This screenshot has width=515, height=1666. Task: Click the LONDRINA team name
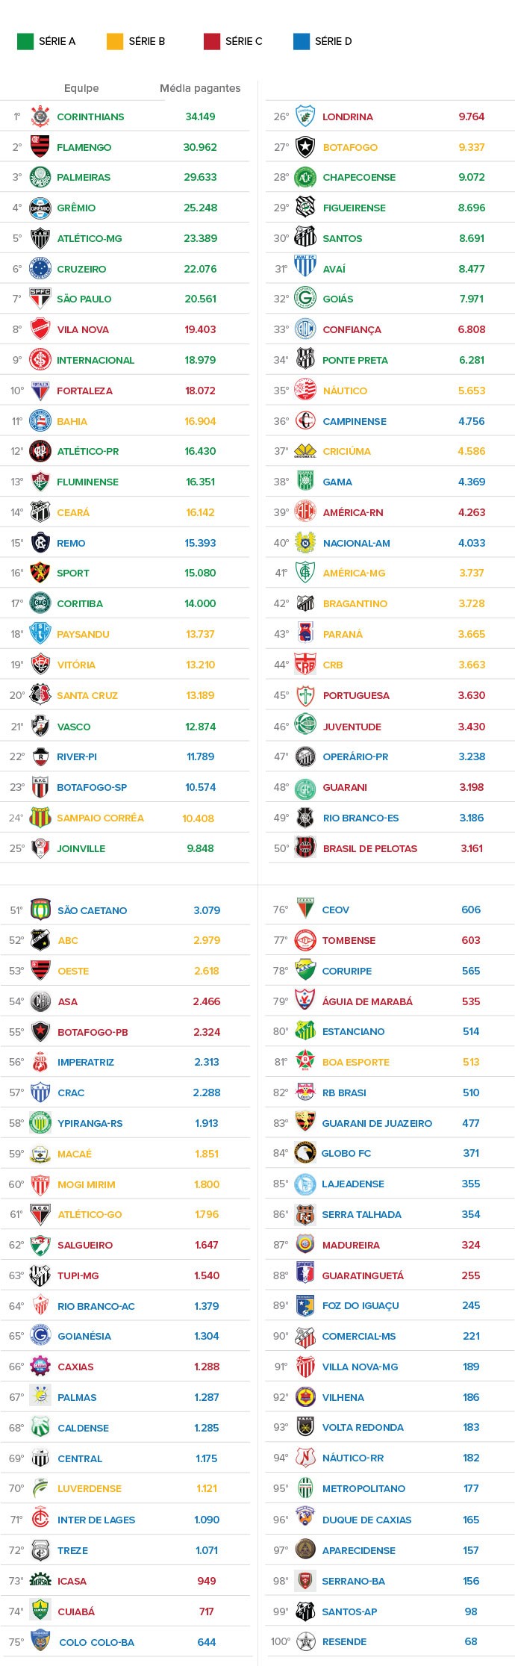[348, 116]
